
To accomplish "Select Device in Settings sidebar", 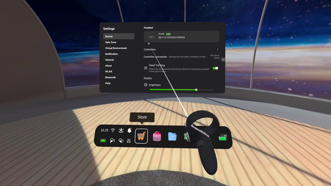I will coord(119,36).
